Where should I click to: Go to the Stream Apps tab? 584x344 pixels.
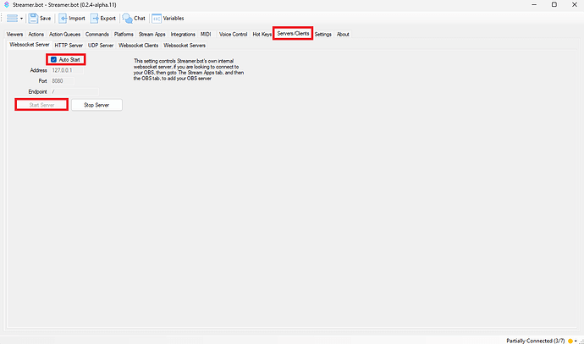tap(152, 34)
